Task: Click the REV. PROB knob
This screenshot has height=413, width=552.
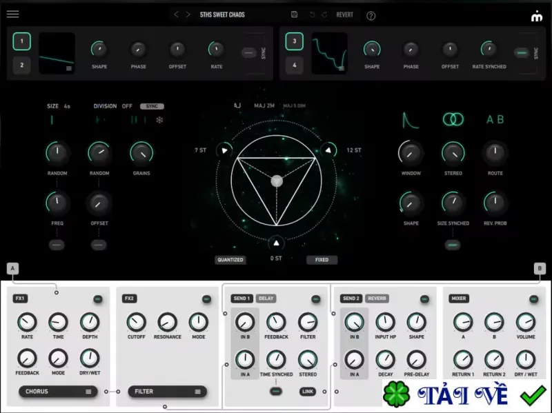Action: point(495,203)
